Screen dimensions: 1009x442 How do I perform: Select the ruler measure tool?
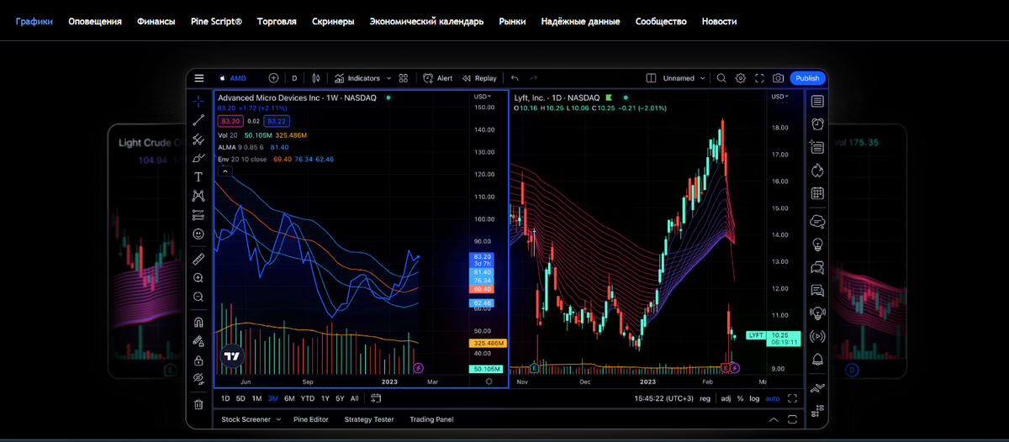coord(198,259)
